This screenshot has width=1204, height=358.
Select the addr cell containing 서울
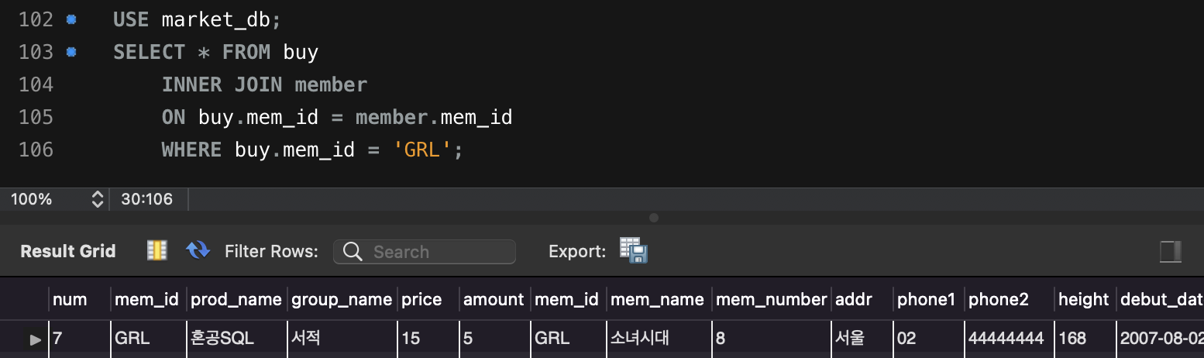pos(862,339)
